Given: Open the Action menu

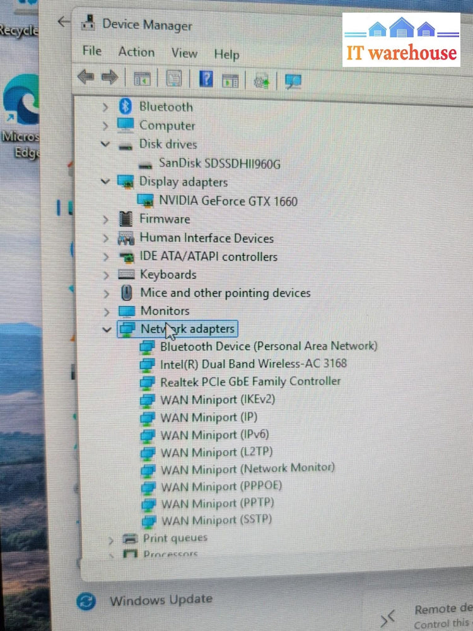Looking at the screenshot, I should tap(136, 52).
